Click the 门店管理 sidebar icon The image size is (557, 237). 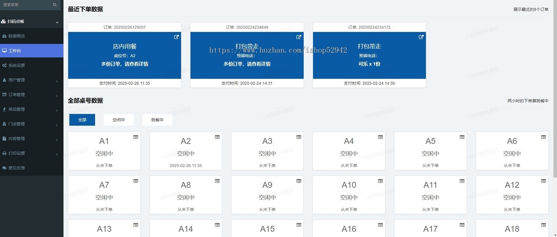click(x=4, y=124)
